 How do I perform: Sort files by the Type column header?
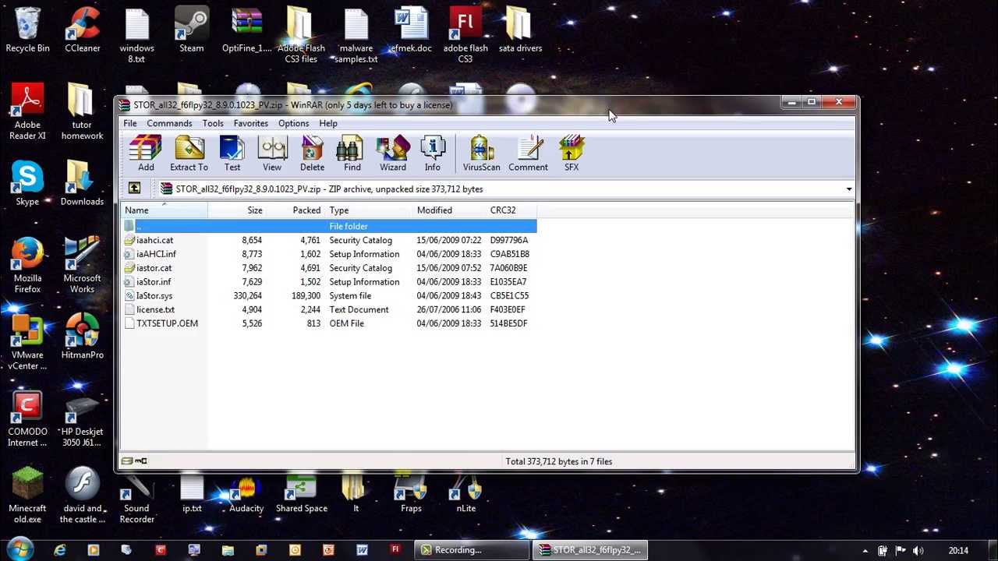tap(369, 210)
